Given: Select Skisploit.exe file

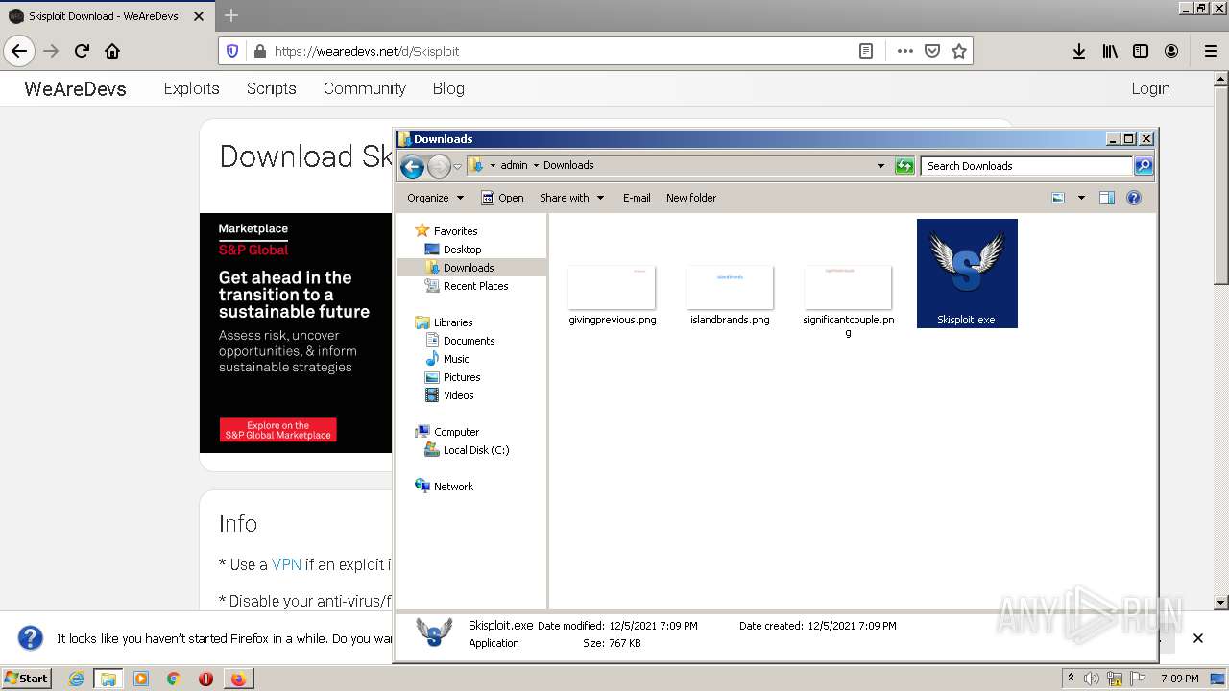Looking at the screenshot, I should [967, 274].
